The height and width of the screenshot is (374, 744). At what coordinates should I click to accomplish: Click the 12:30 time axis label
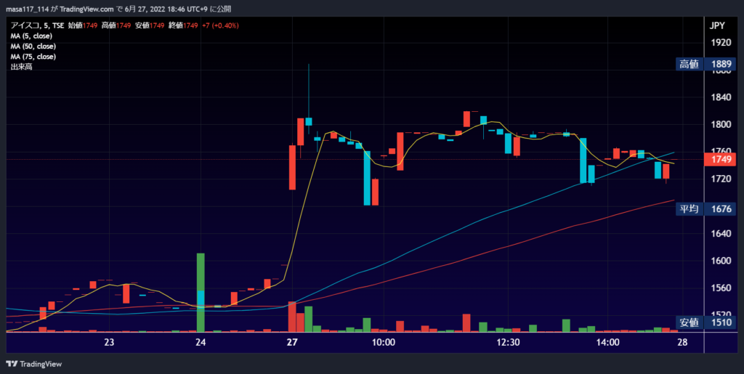[x=508, y=343]
